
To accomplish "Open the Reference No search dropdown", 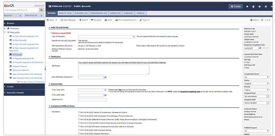I will pyautogui.click(x=34, y=15).
